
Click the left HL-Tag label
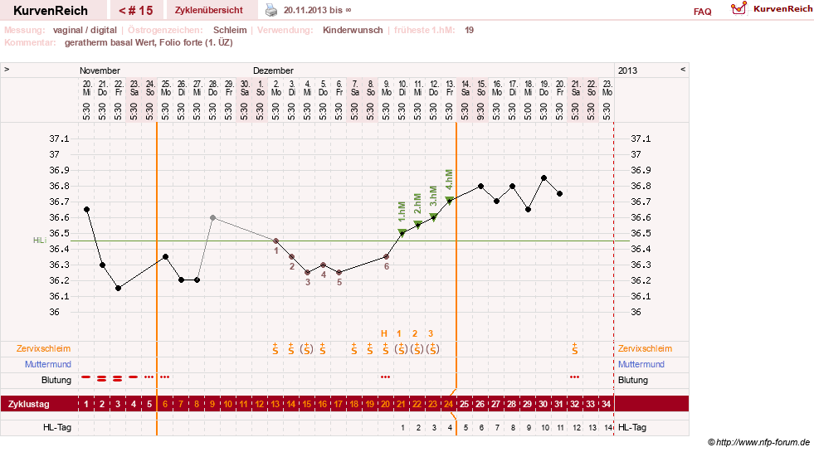coord(57,428)
